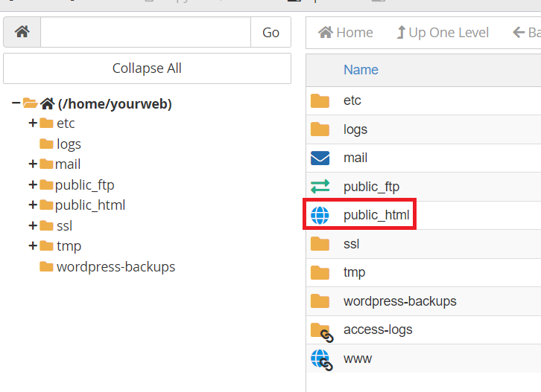Viewport: 541px width, 392px height.
Task: Click the etc folder icon in file list
Action: click(320, 100)
